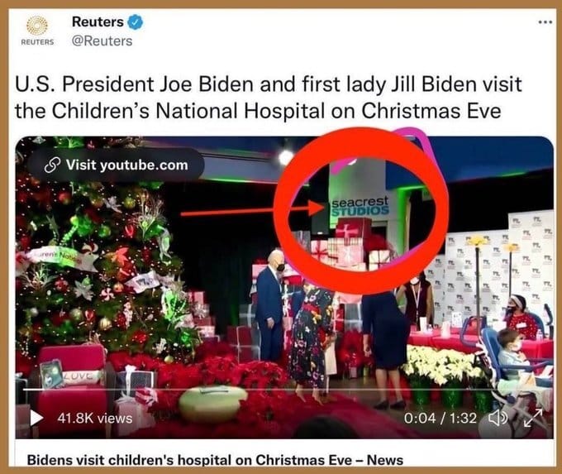
Task: Open the Reuters display name
Action: pyautogui.click(x=98, y=22)
